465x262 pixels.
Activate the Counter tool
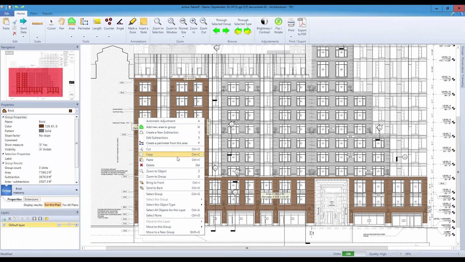click(x=109, y=24)
